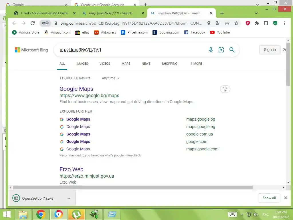
Task: Toggle the side panel icon
Action: pos(266,23)
